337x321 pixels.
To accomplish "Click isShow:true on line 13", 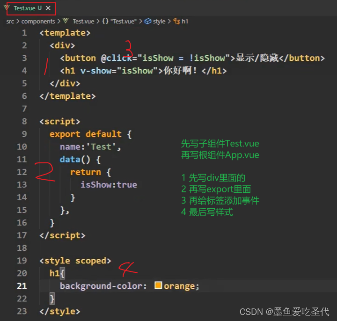I will click(x=109, y=185).
